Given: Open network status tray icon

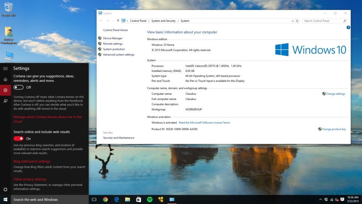Looking at the screenshot, I should pos(332,200).
